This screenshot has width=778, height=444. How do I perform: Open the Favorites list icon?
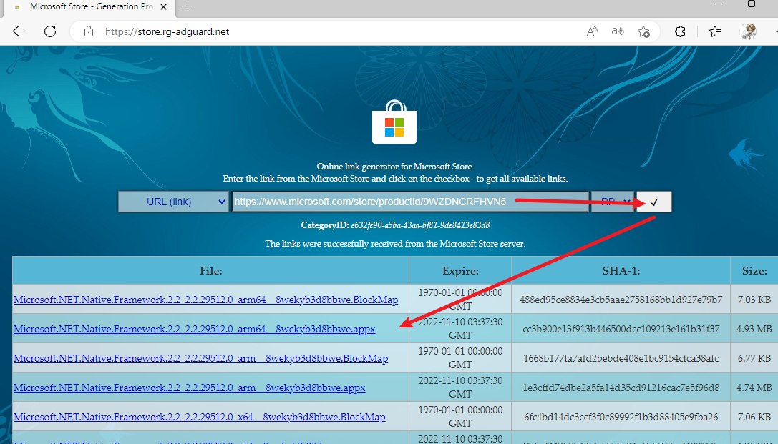pyautogui.click(x=715, y=31)
